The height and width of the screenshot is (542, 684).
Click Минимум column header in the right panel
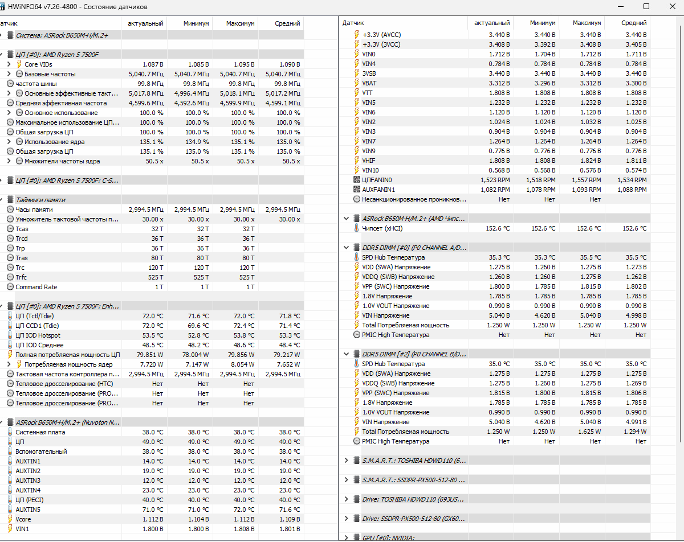pos(536,23)
